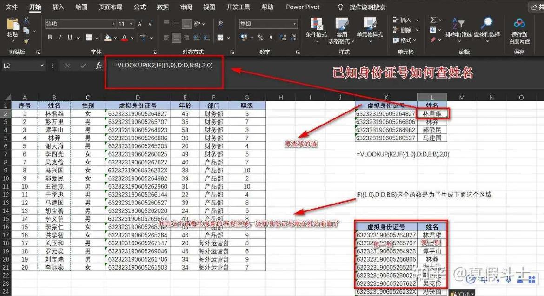This screenshot has height=296, width=544.
Task: Expand the Paste options arrow under 粘贴
Action: click(x=13, y=41)
